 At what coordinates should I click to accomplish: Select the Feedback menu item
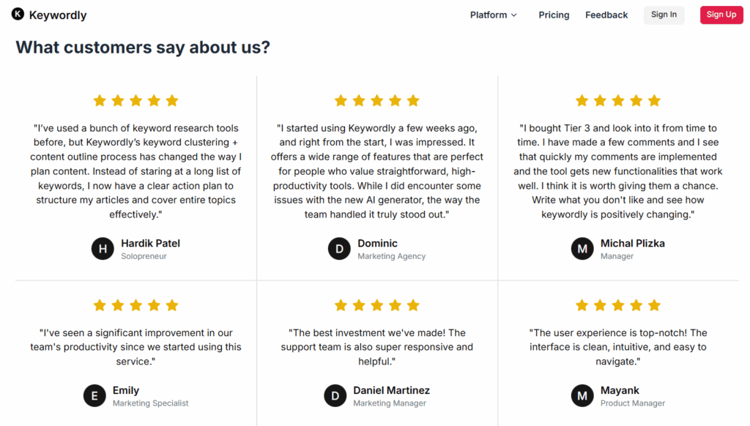(x=606, y=15)
